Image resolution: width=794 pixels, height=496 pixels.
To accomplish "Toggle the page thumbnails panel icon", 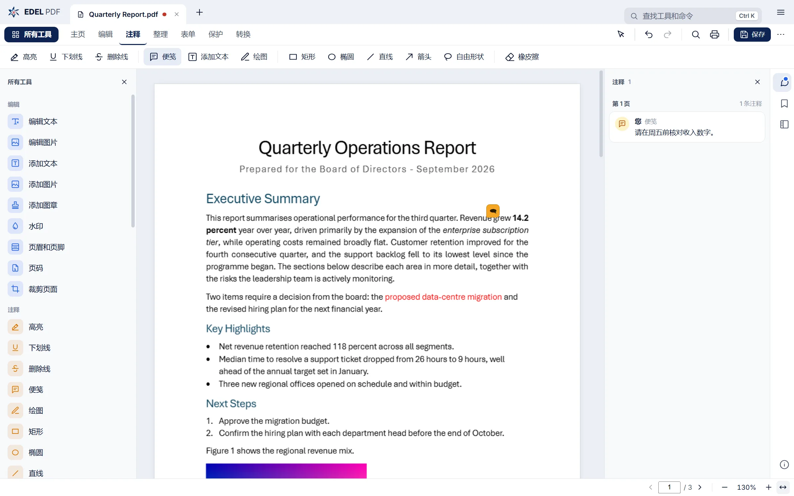I will (784, 124).
